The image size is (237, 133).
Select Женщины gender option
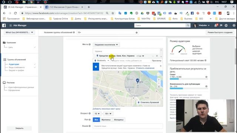(x=118, y=120)
